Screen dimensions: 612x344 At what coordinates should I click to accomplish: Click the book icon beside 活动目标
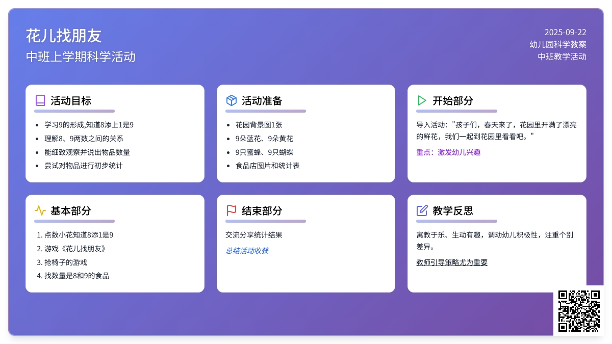[40, 100]
